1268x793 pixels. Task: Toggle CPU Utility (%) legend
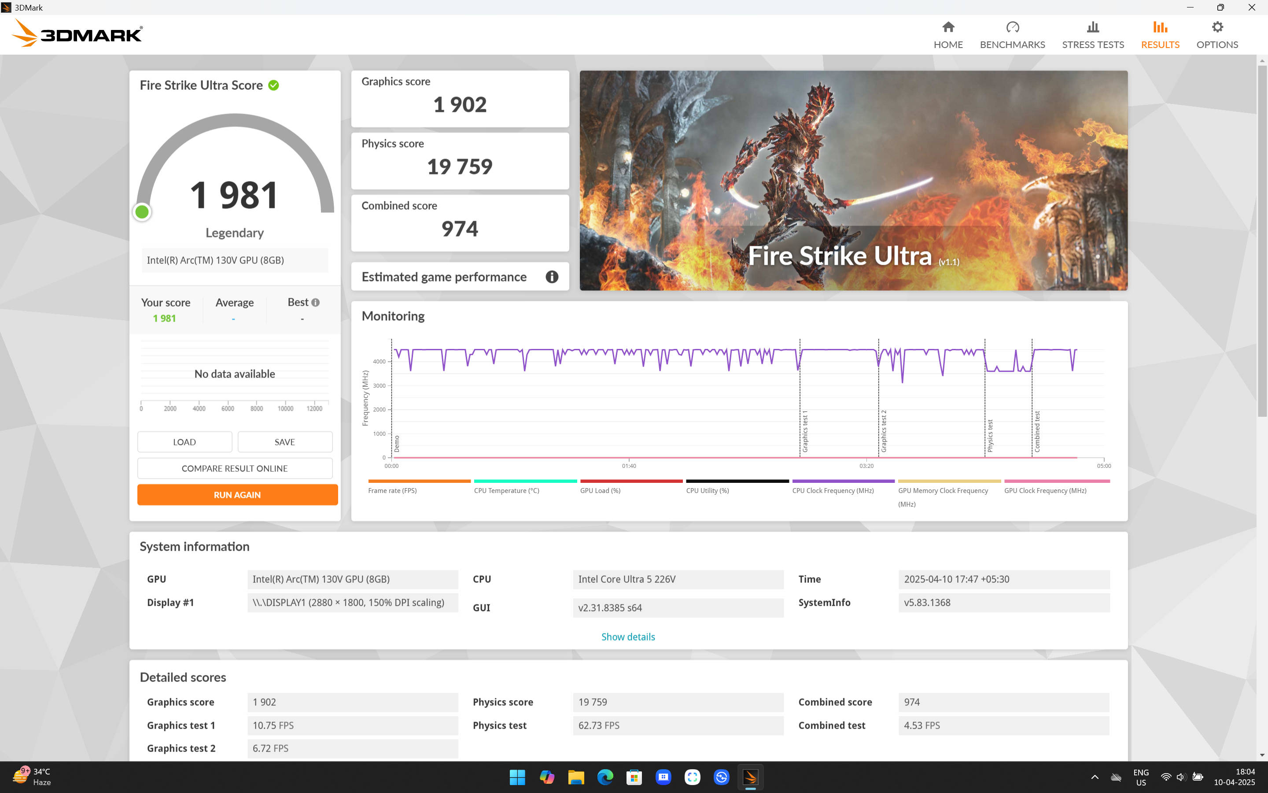(737, 487)
